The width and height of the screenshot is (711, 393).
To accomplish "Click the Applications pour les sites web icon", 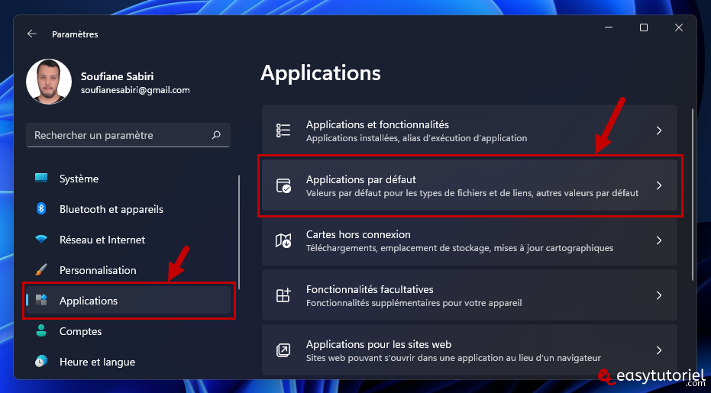I will pyautogui.click(x=283, y=350).
